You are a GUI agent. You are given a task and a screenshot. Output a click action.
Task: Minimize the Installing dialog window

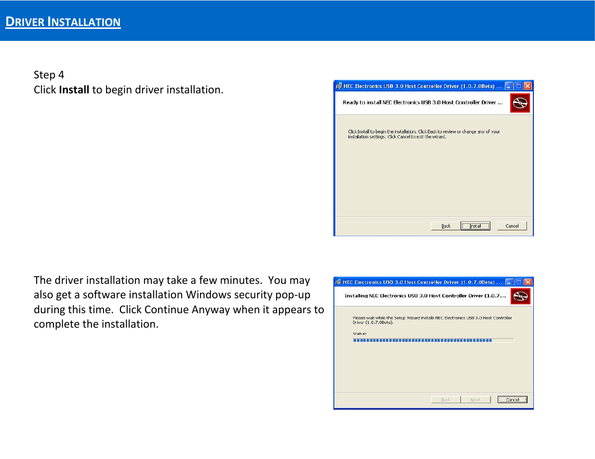click(510, 282)
